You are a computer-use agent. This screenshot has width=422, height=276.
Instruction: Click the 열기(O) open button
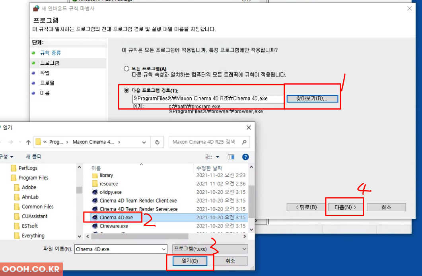(x=190, y=261)
